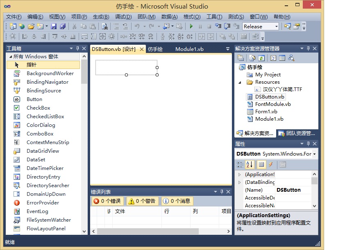Close DSButton.vb [设计] tab
The height and width of the screenshot is (250, 354).
pyautogui.click(x=141, y=49)
